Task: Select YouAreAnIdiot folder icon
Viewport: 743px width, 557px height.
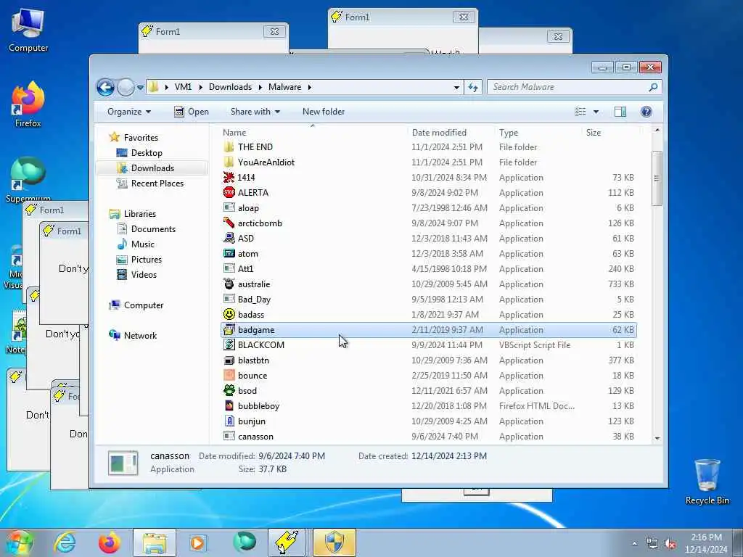Action: pos(229,162)
